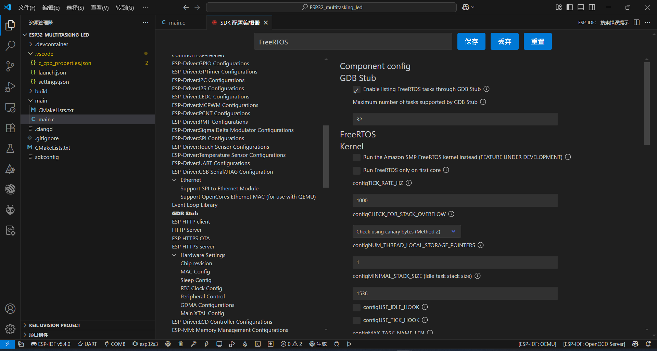The height and width of the screenshot is (351, 657).
Task: Click the split editor icon
Action: click(x=636, y=22)
